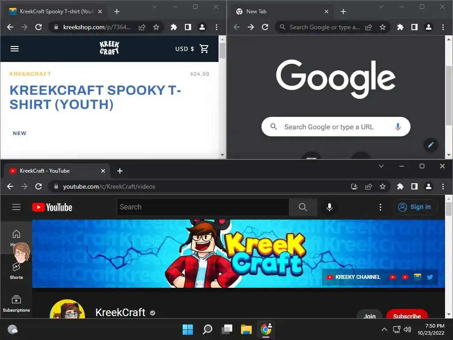
Task: Bookmark star in New Tab window
Action: point(383,27)
